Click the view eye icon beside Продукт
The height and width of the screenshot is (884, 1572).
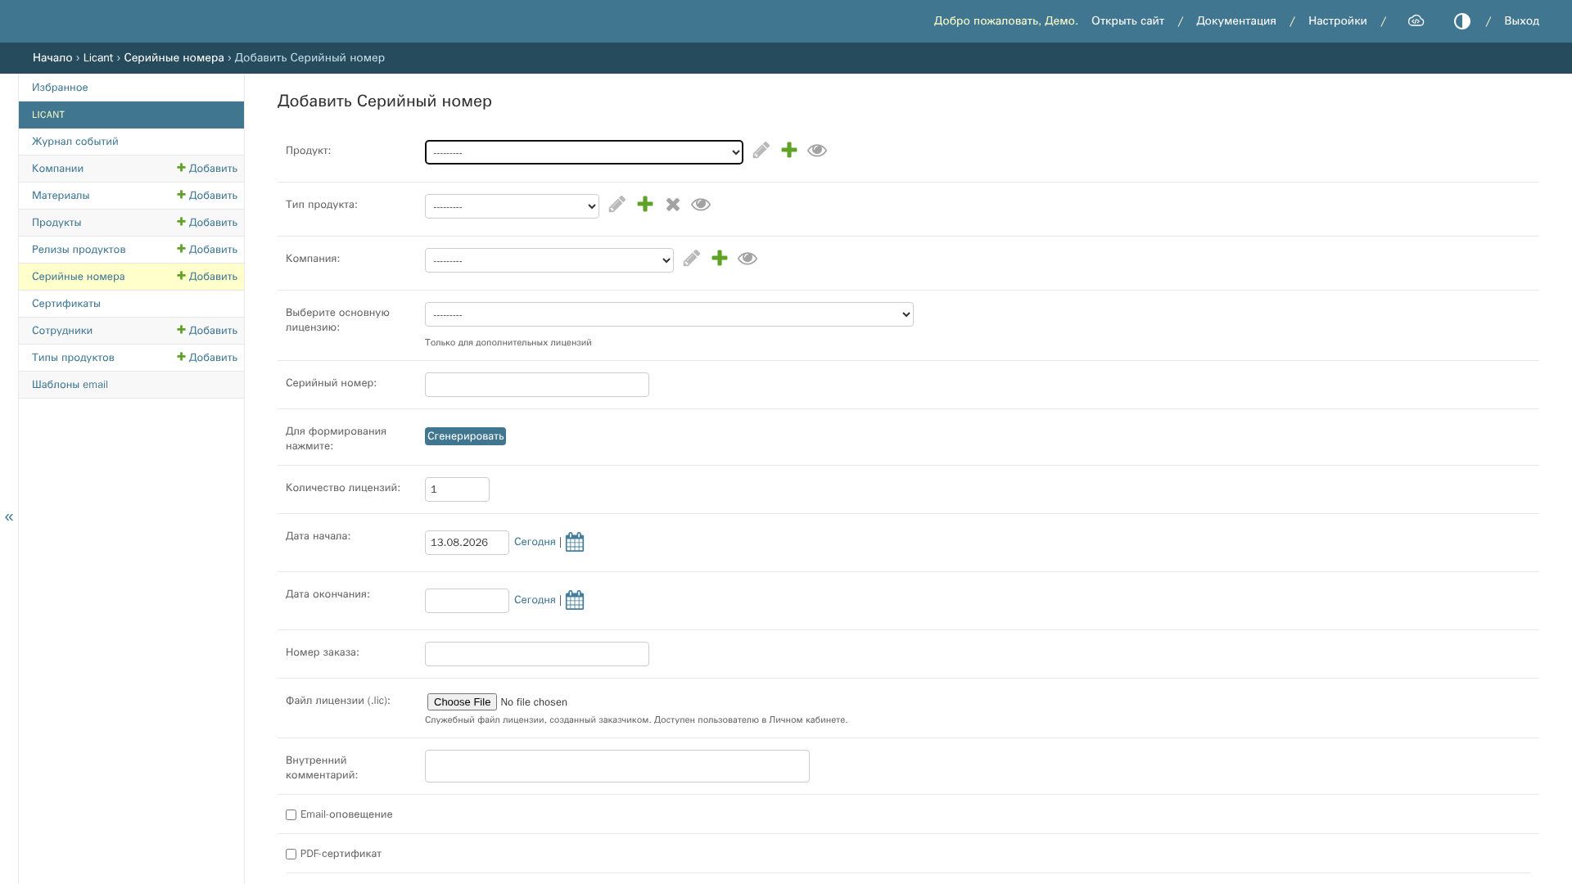[817, 151]
